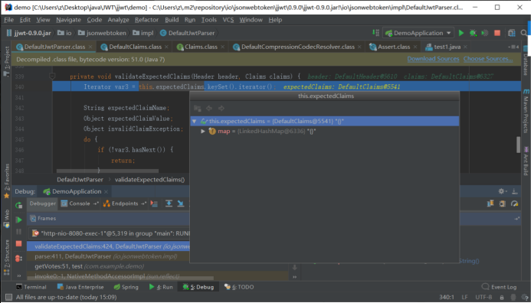
Task: Click the fold marker at line 339
Action: [x=52, y=77]
